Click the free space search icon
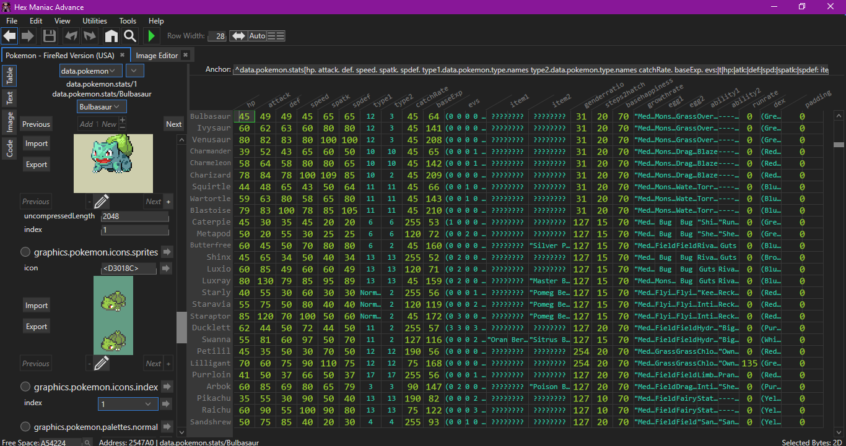The image size is (846, 446). click(x=87, y=442)
